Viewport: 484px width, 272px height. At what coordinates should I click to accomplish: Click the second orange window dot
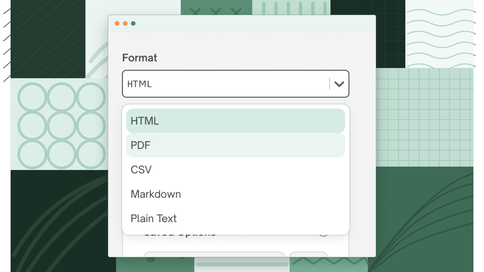125,23
